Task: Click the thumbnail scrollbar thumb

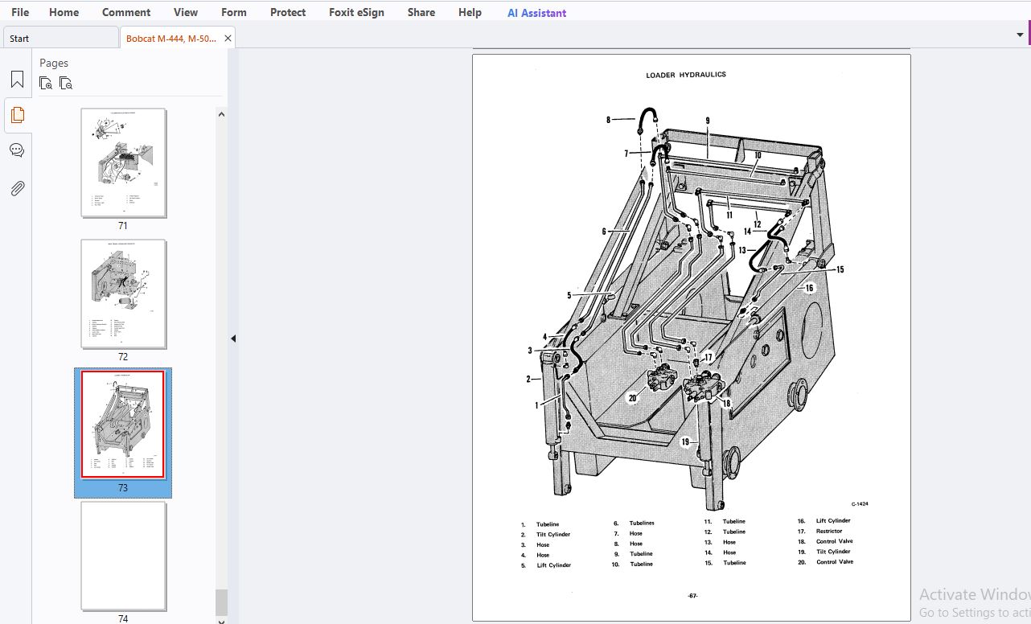Action: point(221,601)
